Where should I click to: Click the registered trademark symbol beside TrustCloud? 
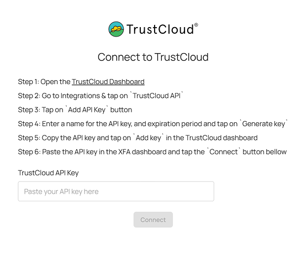click(x=196, y=25)
